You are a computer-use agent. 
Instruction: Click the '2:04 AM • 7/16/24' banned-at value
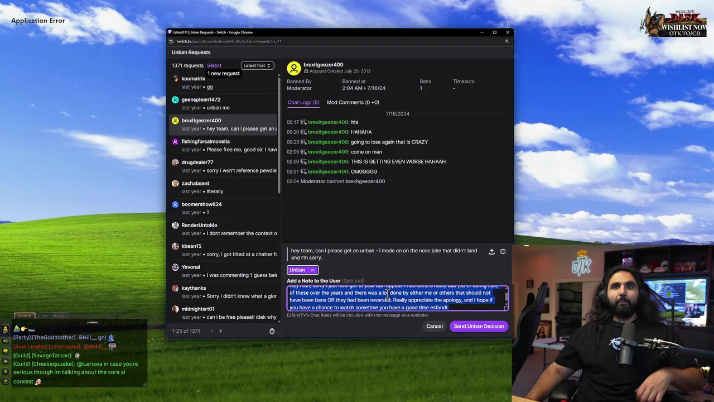(364, 88)
